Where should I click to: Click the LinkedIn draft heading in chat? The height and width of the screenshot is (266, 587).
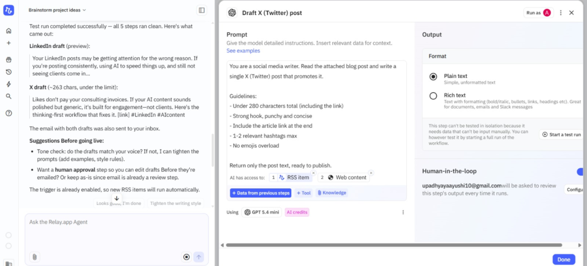47,46
